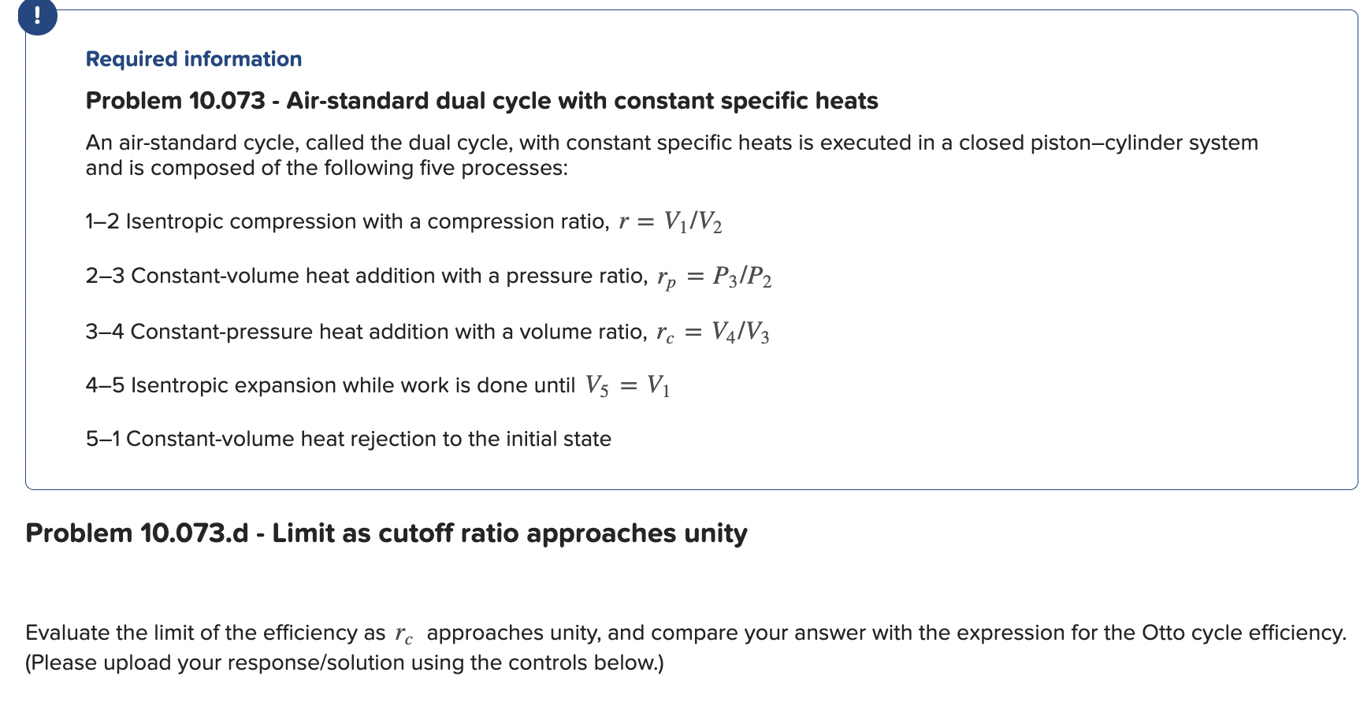1371x717 pixels.
Task: Click the 3–4 Constant-pressure heat addition line
Action: coord(428,332)
